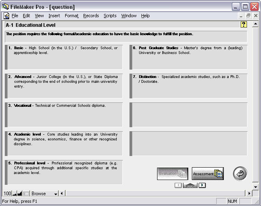Open the Records menu
The width and height of the screenshot is (261, 206).
click(x=91, y=16)
